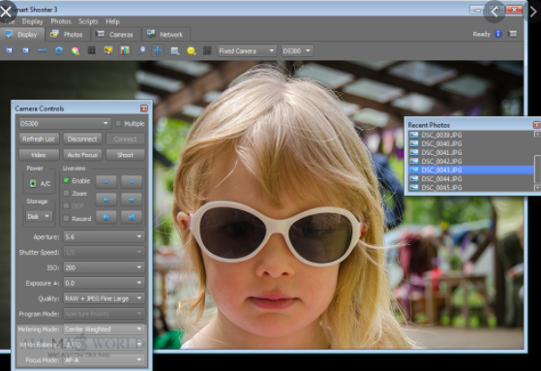Open the Metering Mode Center Weighted dropdown
Image resolution: width=541 pixels, height=371 pixels.
[104, 329]
